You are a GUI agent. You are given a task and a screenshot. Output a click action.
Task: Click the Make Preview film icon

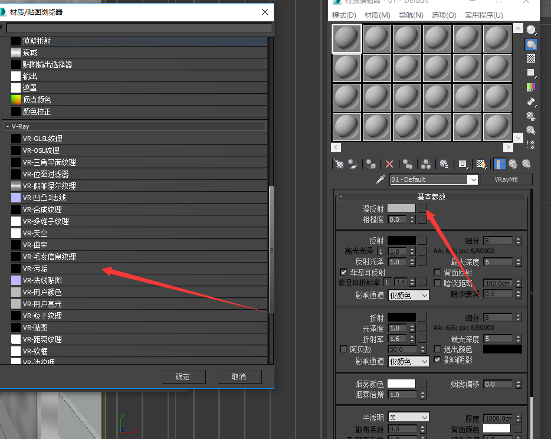click(x=531, y=101)
